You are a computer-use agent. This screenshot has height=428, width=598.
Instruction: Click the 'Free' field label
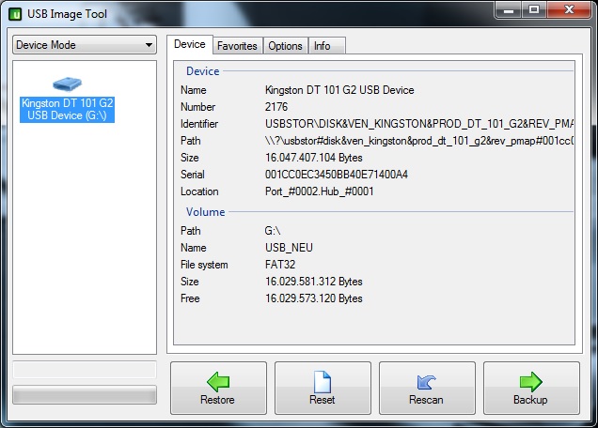tap(190, 298)
